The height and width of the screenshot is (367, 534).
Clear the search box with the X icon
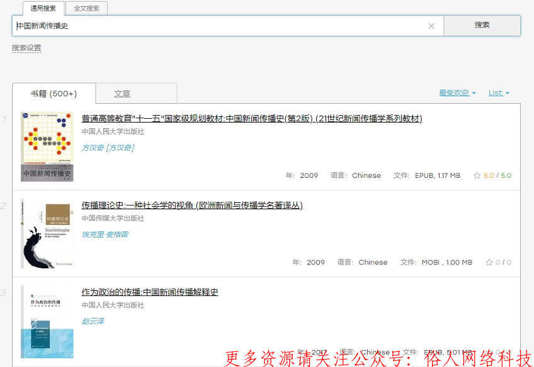coord(431,26)
